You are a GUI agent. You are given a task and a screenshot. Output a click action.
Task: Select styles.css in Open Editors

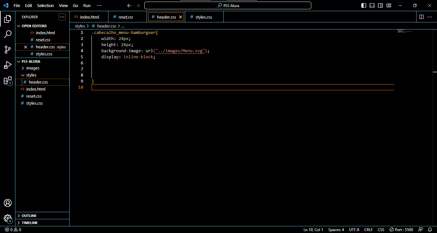[x=42, y=54]
